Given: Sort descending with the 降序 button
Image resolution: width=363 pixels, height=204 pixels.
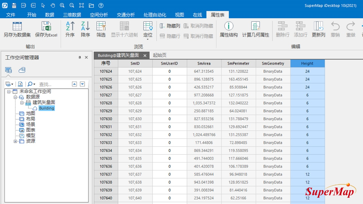Looking at the screenshot, I should 85,26.
